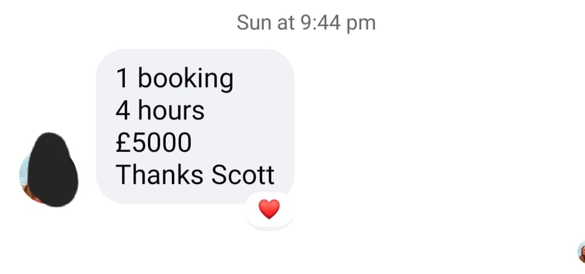Click the blue edge of sender's avatar
The image size is (585, 274).
(23, 170)
